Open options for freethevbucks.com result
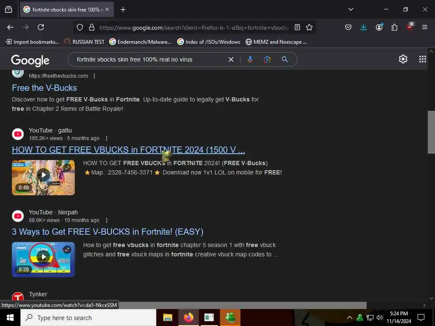Screen dimensions: 435x326 (x=94, y=76)
